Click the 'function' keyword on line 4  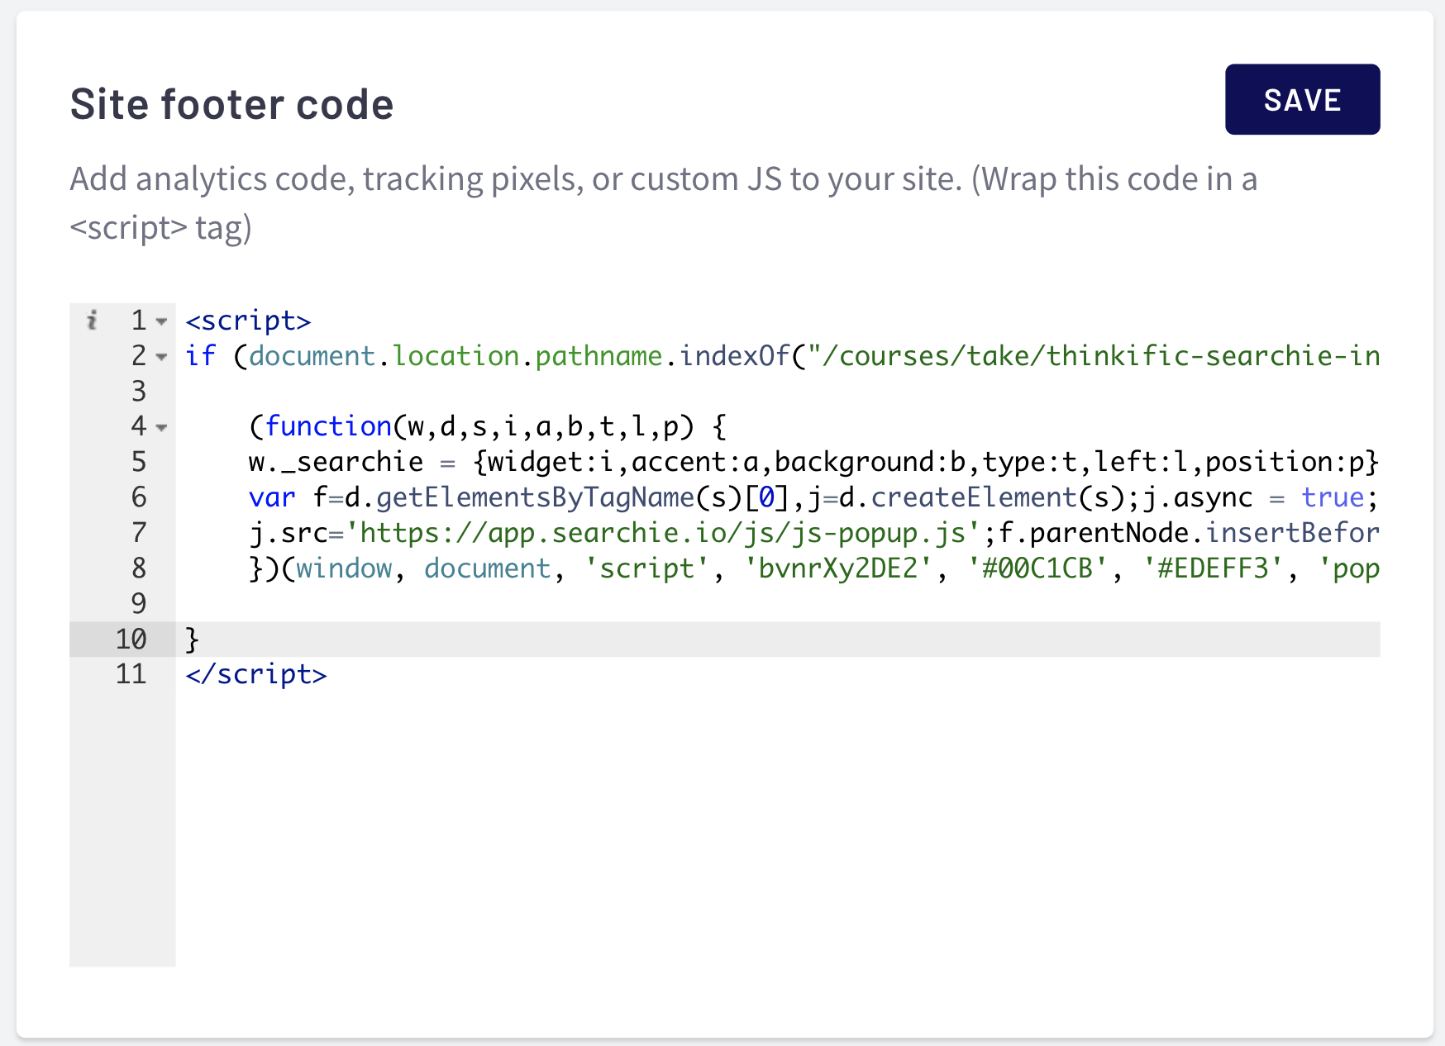(328, 426)
